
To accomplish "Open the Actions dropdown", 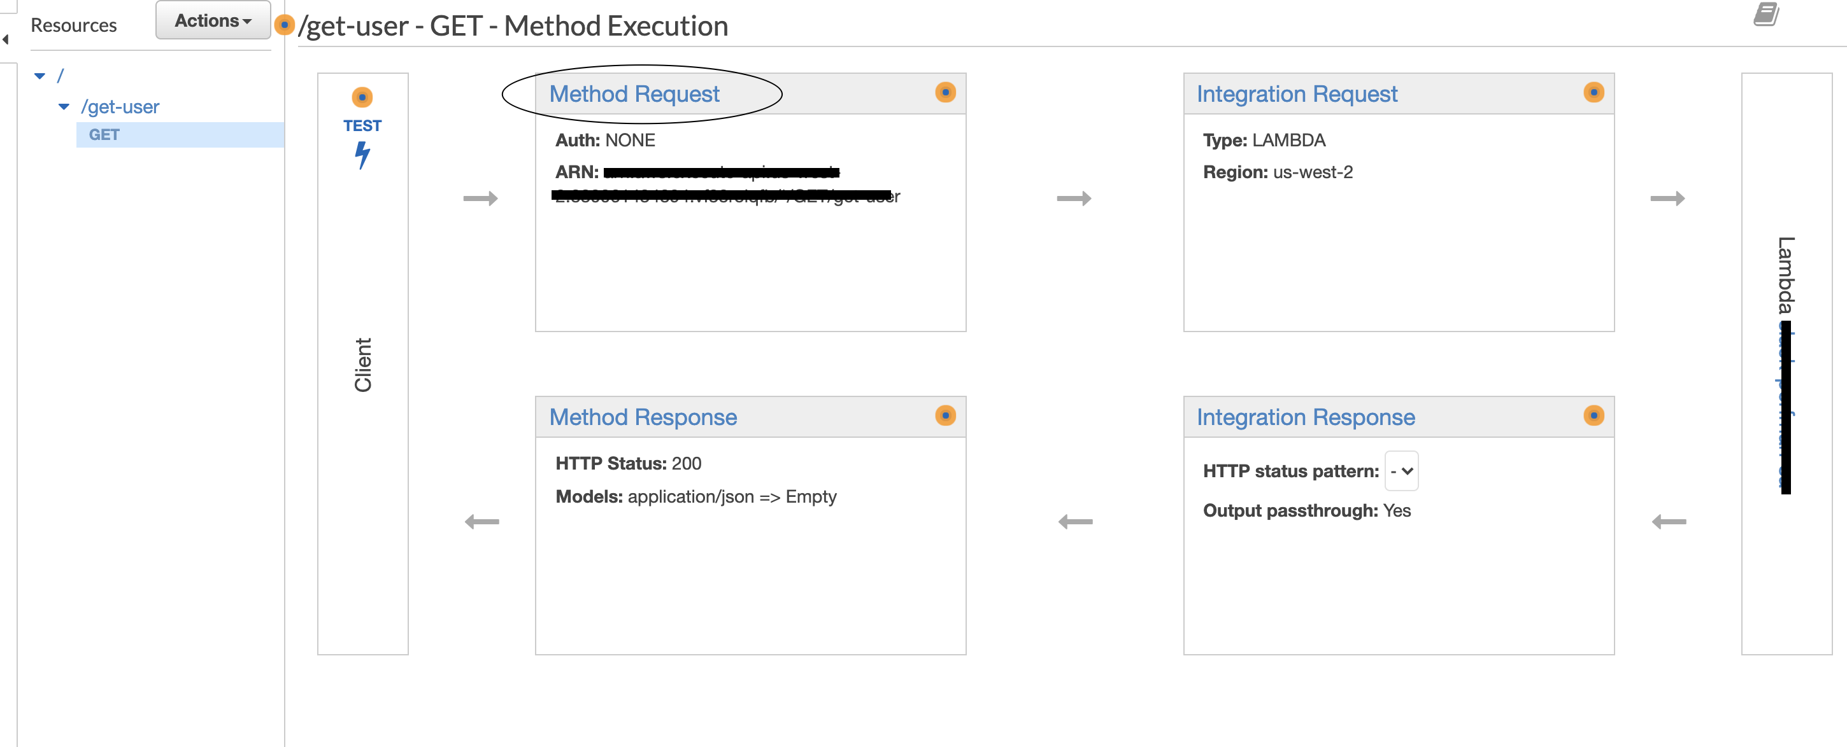I will (211, 20).
